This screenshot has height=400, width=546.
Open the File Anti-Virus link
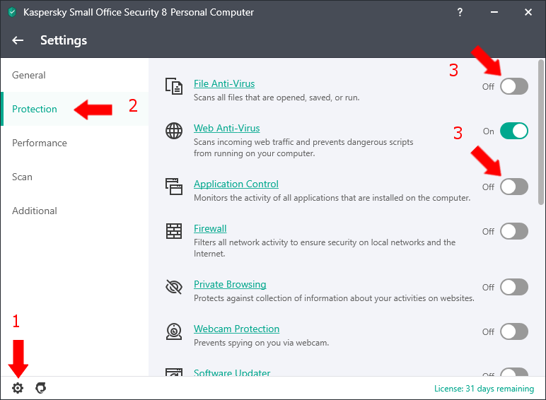tap(224, 84)
